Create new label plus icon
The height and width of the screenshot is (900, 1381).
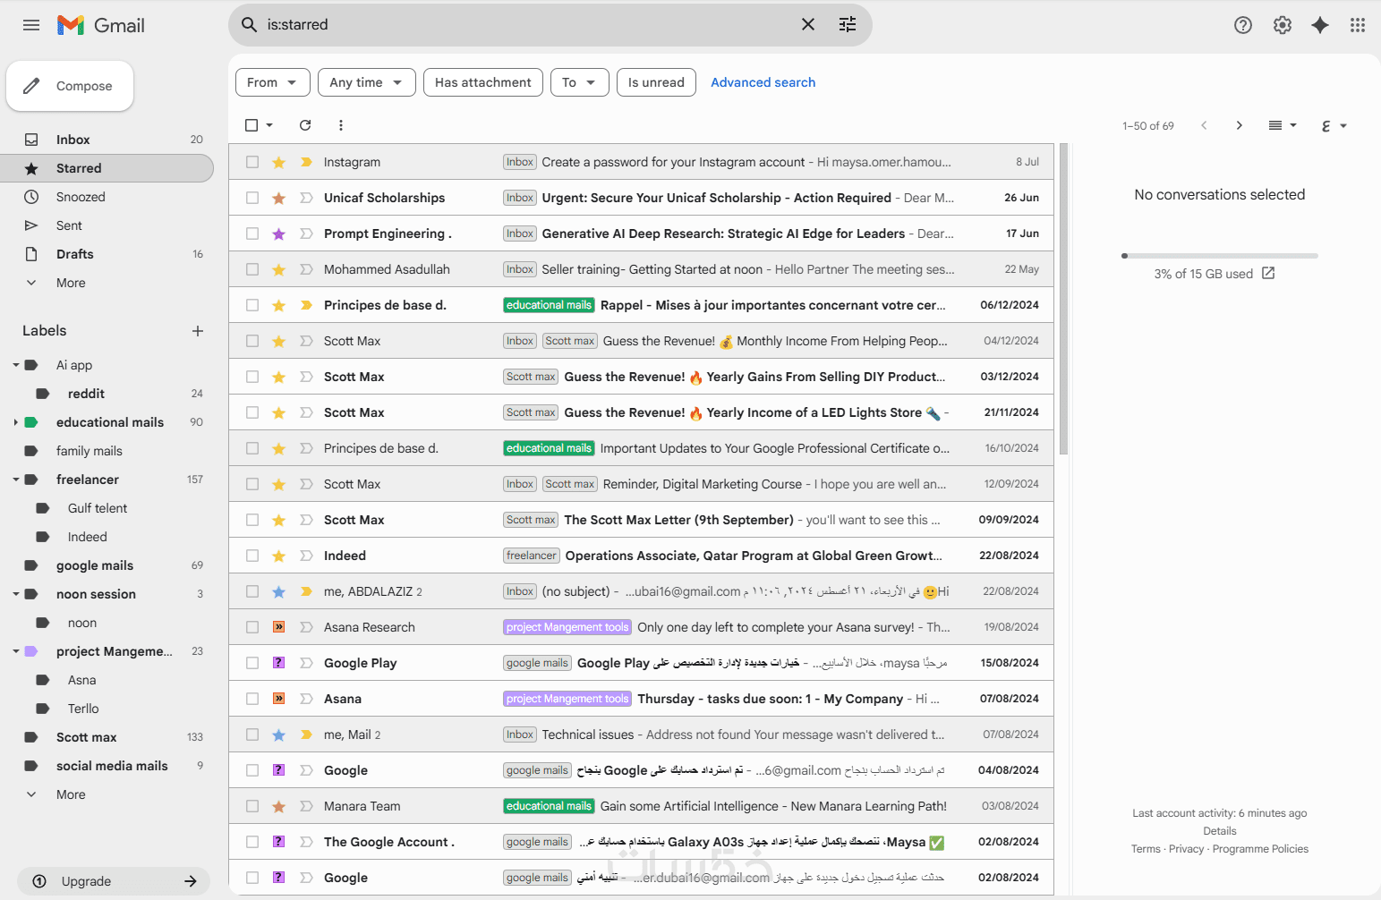tap(198, 331)
